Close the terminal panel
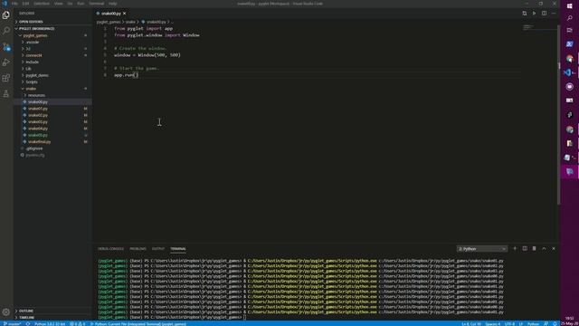Screen dimensions: 579x326 tap(554, 249)
